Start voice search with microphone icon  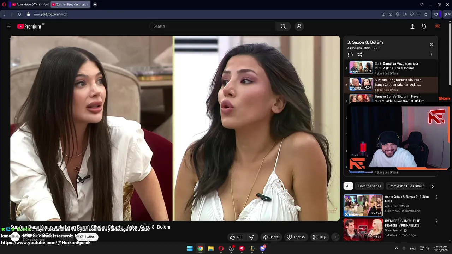point(299,26)
